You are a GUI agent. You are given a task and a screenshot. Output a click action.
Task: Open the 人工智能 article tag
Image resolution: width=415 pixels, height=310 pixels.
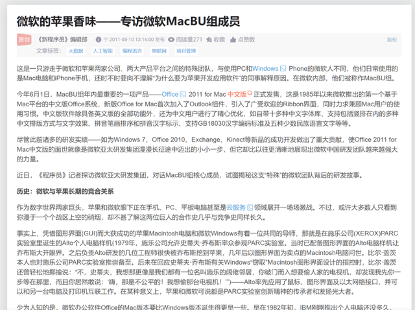[102, 51]
